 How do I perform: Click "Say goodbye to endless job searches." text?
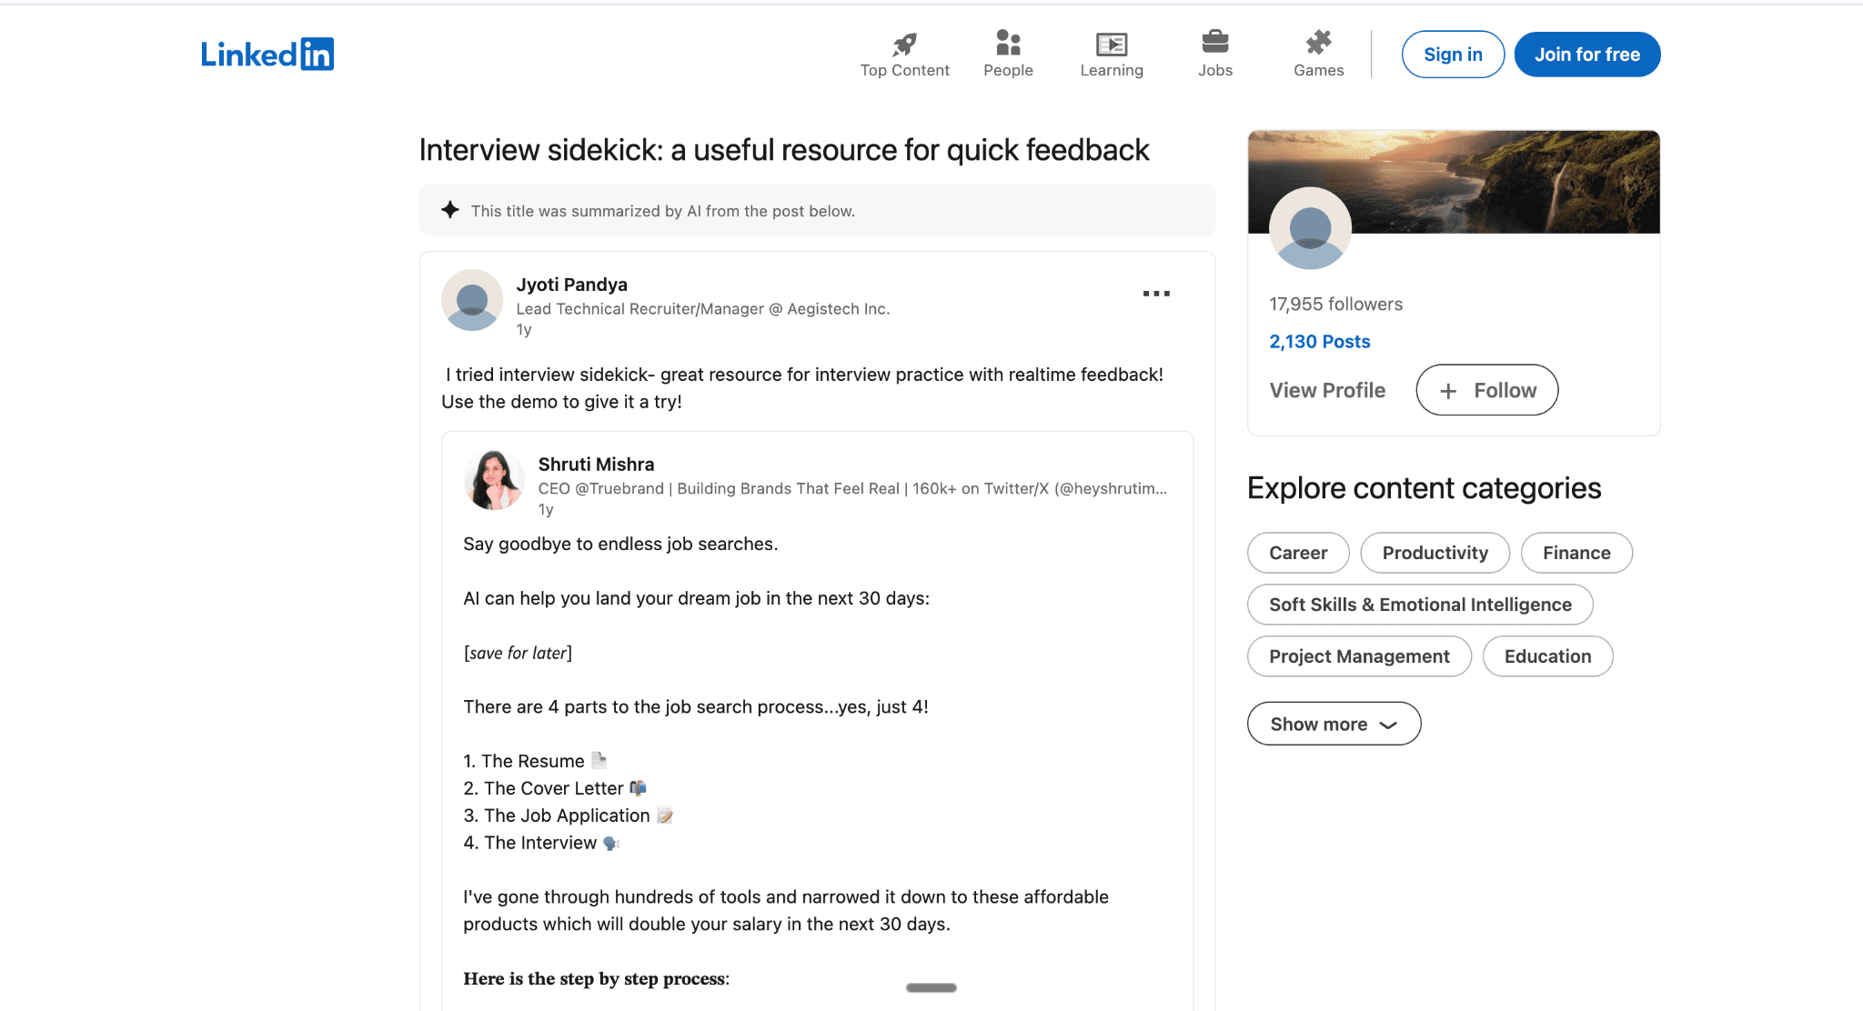click(x=620, y=544)
